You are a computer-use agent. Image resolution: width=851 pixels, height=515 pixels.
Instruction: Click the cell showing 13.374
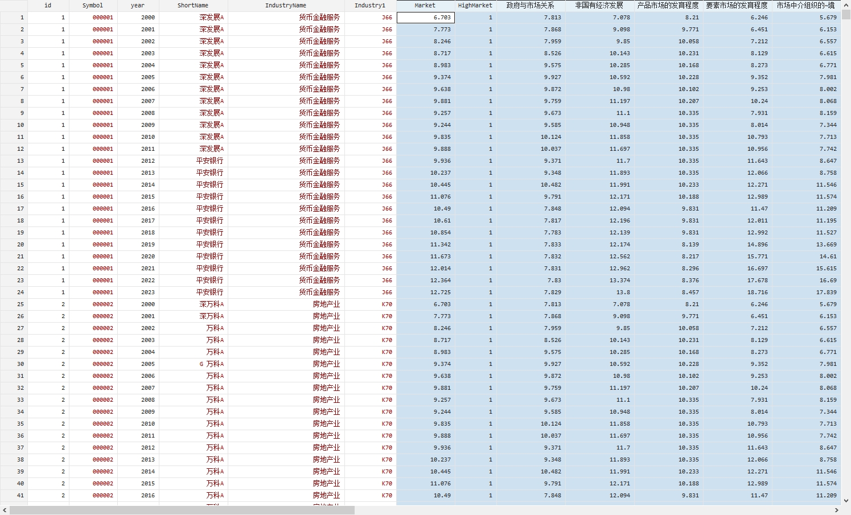600,281
